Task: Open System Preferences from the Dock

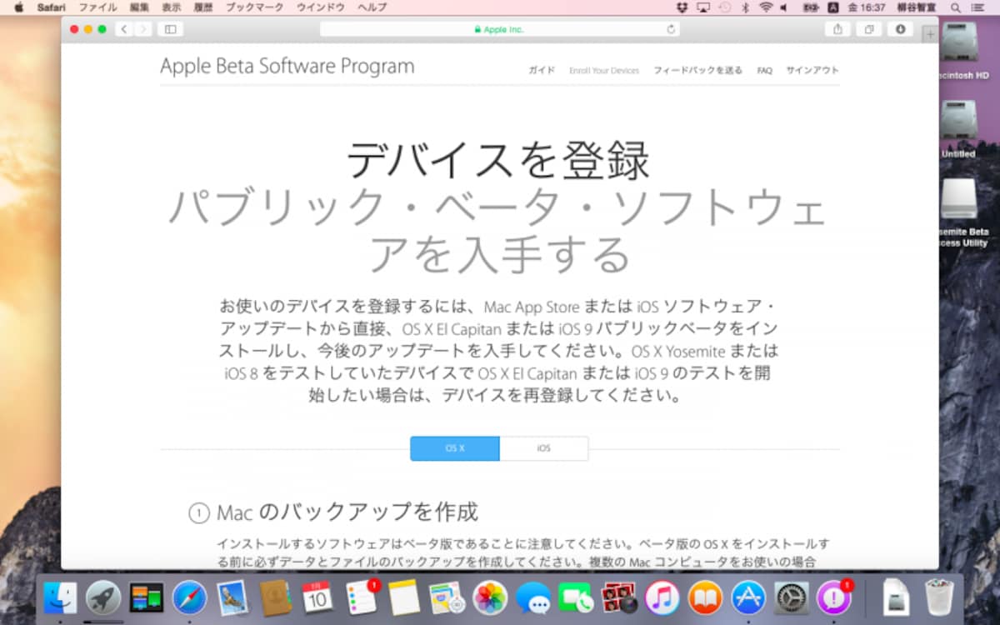Action: click(x=792, y=597)
